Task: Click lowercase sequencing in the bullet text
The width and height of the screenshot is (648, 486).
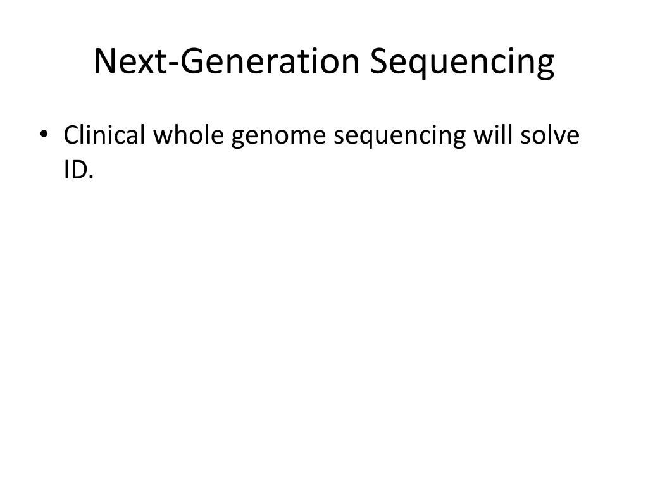Action: click(400, 137)
